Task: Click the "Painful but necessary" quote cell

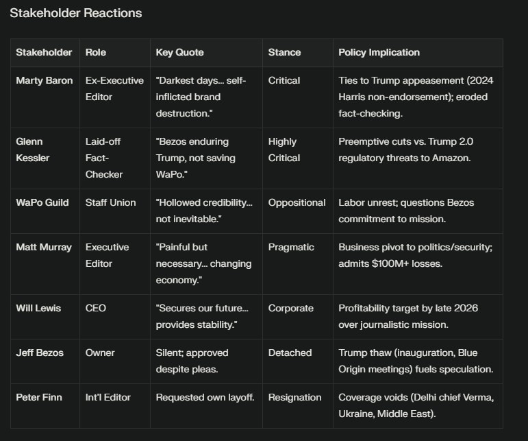Action: (x=203, y=263)
